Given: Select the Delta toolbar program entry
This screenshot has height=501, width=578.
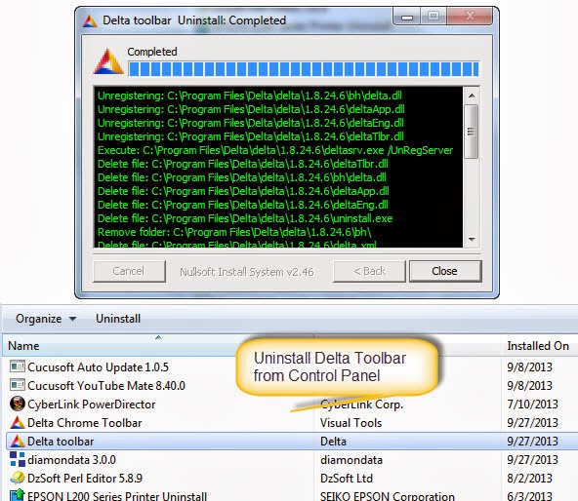Looking at the screenshot, I should (x=61, y=441).
